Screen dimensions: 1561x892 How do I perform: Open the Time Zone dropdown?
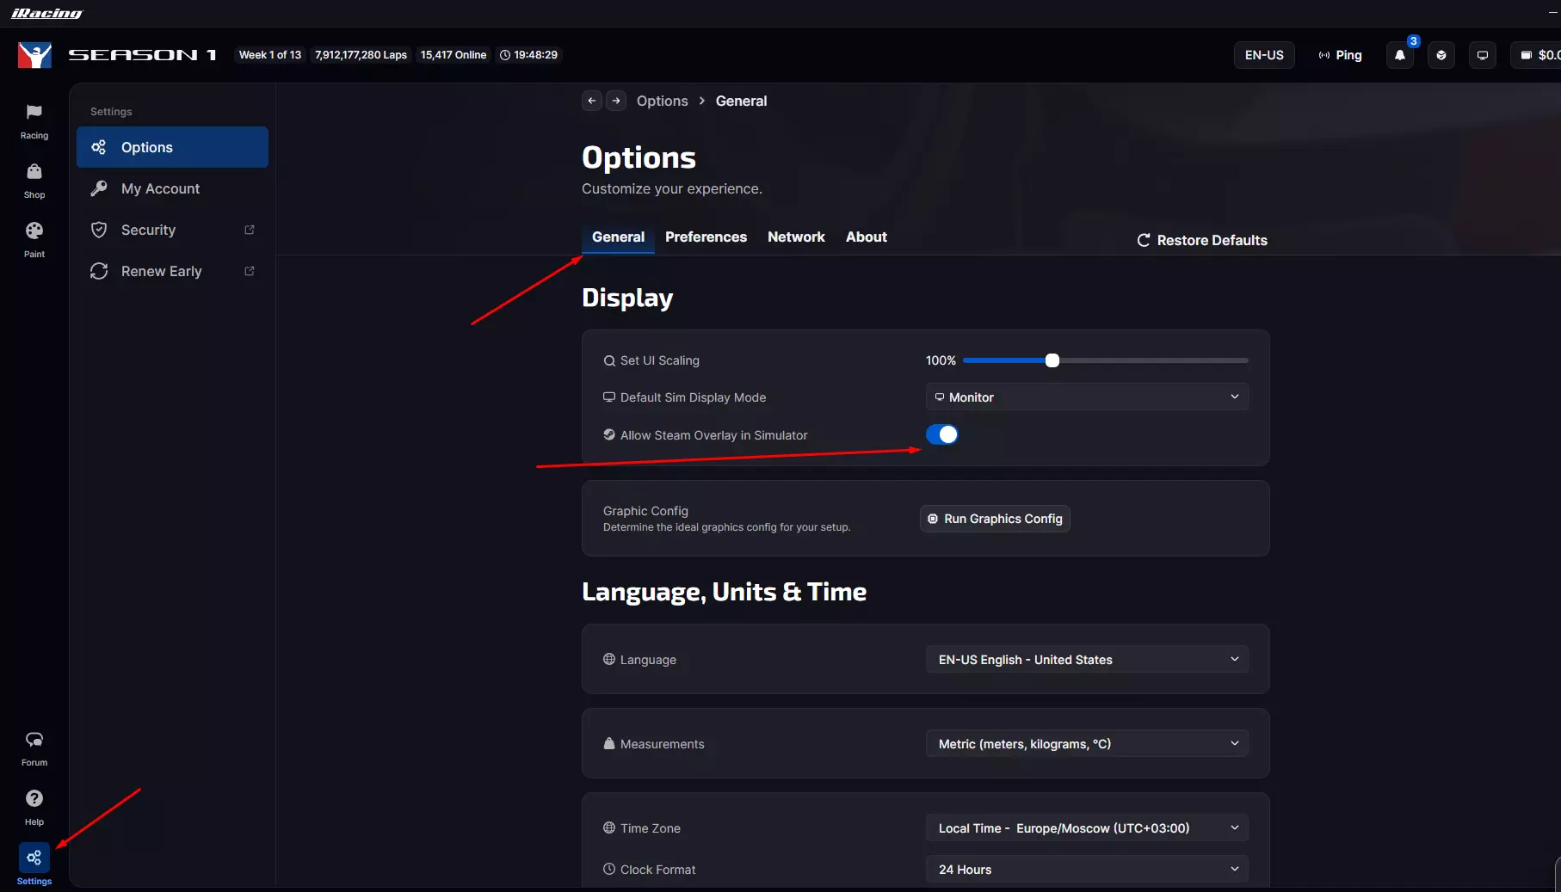coord(1087,828)
